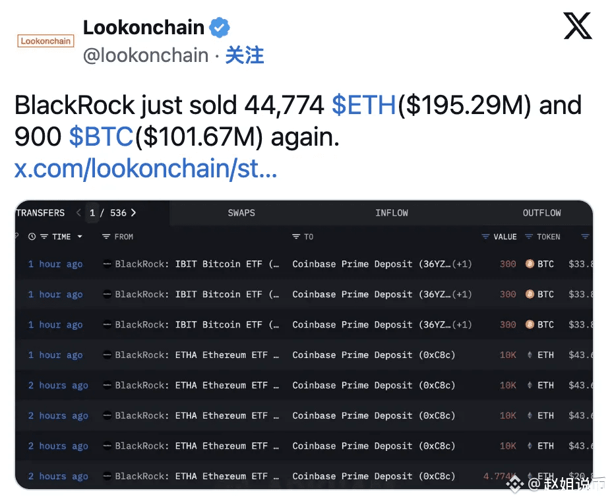Click the TO column filter icon
The height and width of the screenshot is (501, 612).
pos(296,237)
